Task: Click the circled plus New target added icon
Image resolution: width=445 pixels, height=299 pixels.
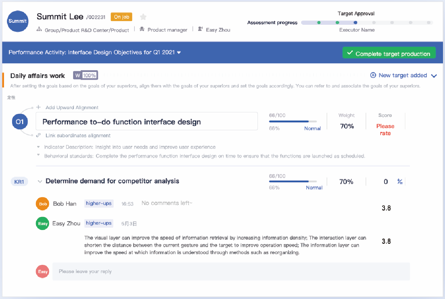Action: click(373, 75)
